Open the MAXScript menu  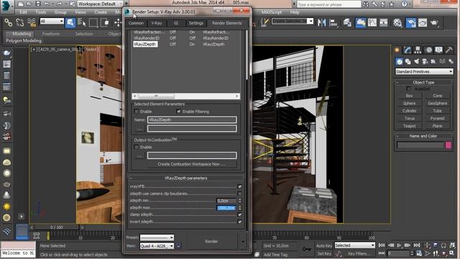(x=272, y=12)
